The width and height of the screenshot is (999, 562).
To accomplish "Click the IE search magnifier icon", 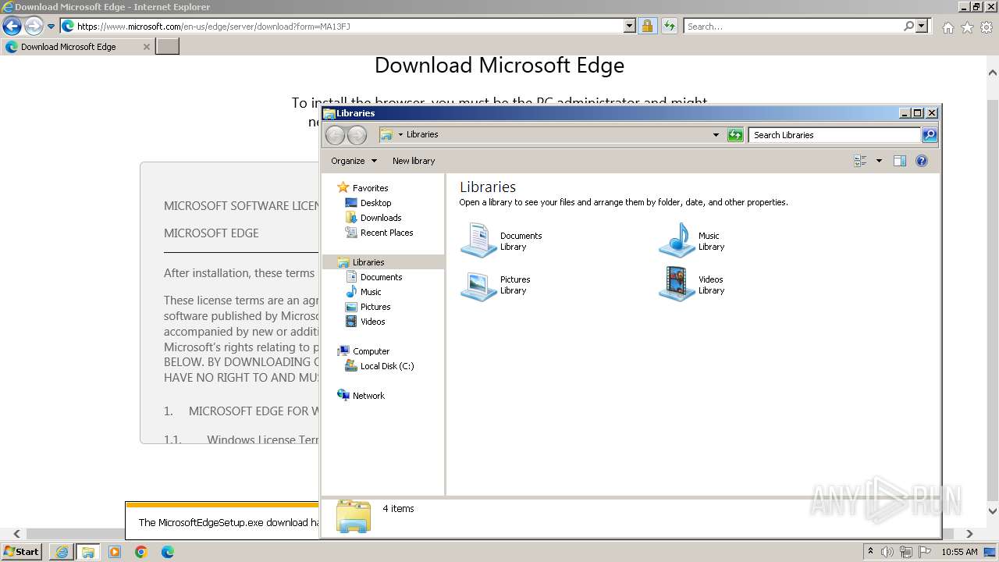I will (908, 26).
